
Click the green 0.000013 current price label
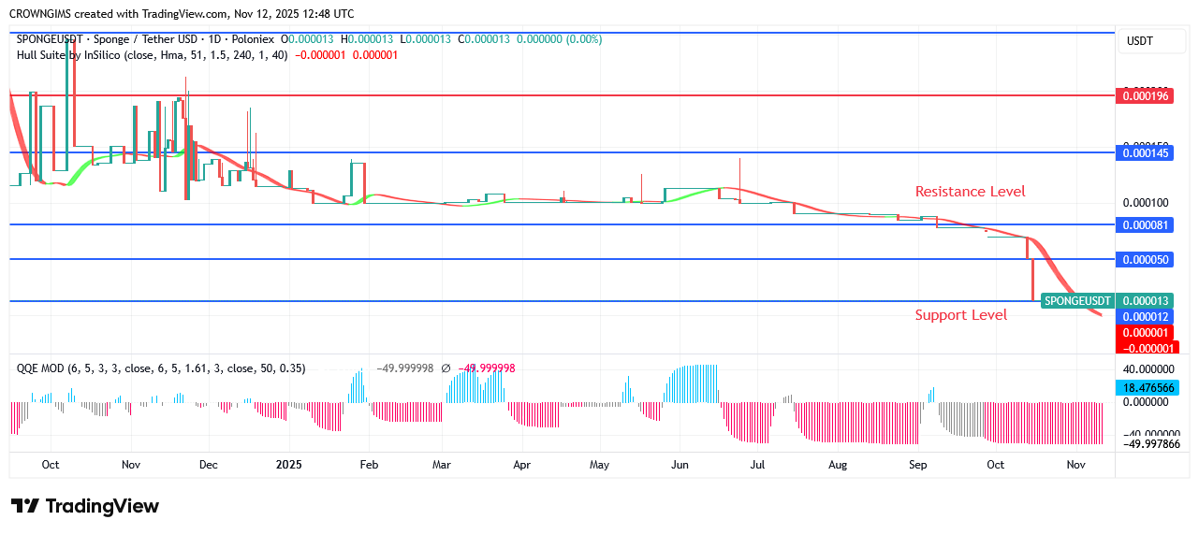tap(1146, 301)
